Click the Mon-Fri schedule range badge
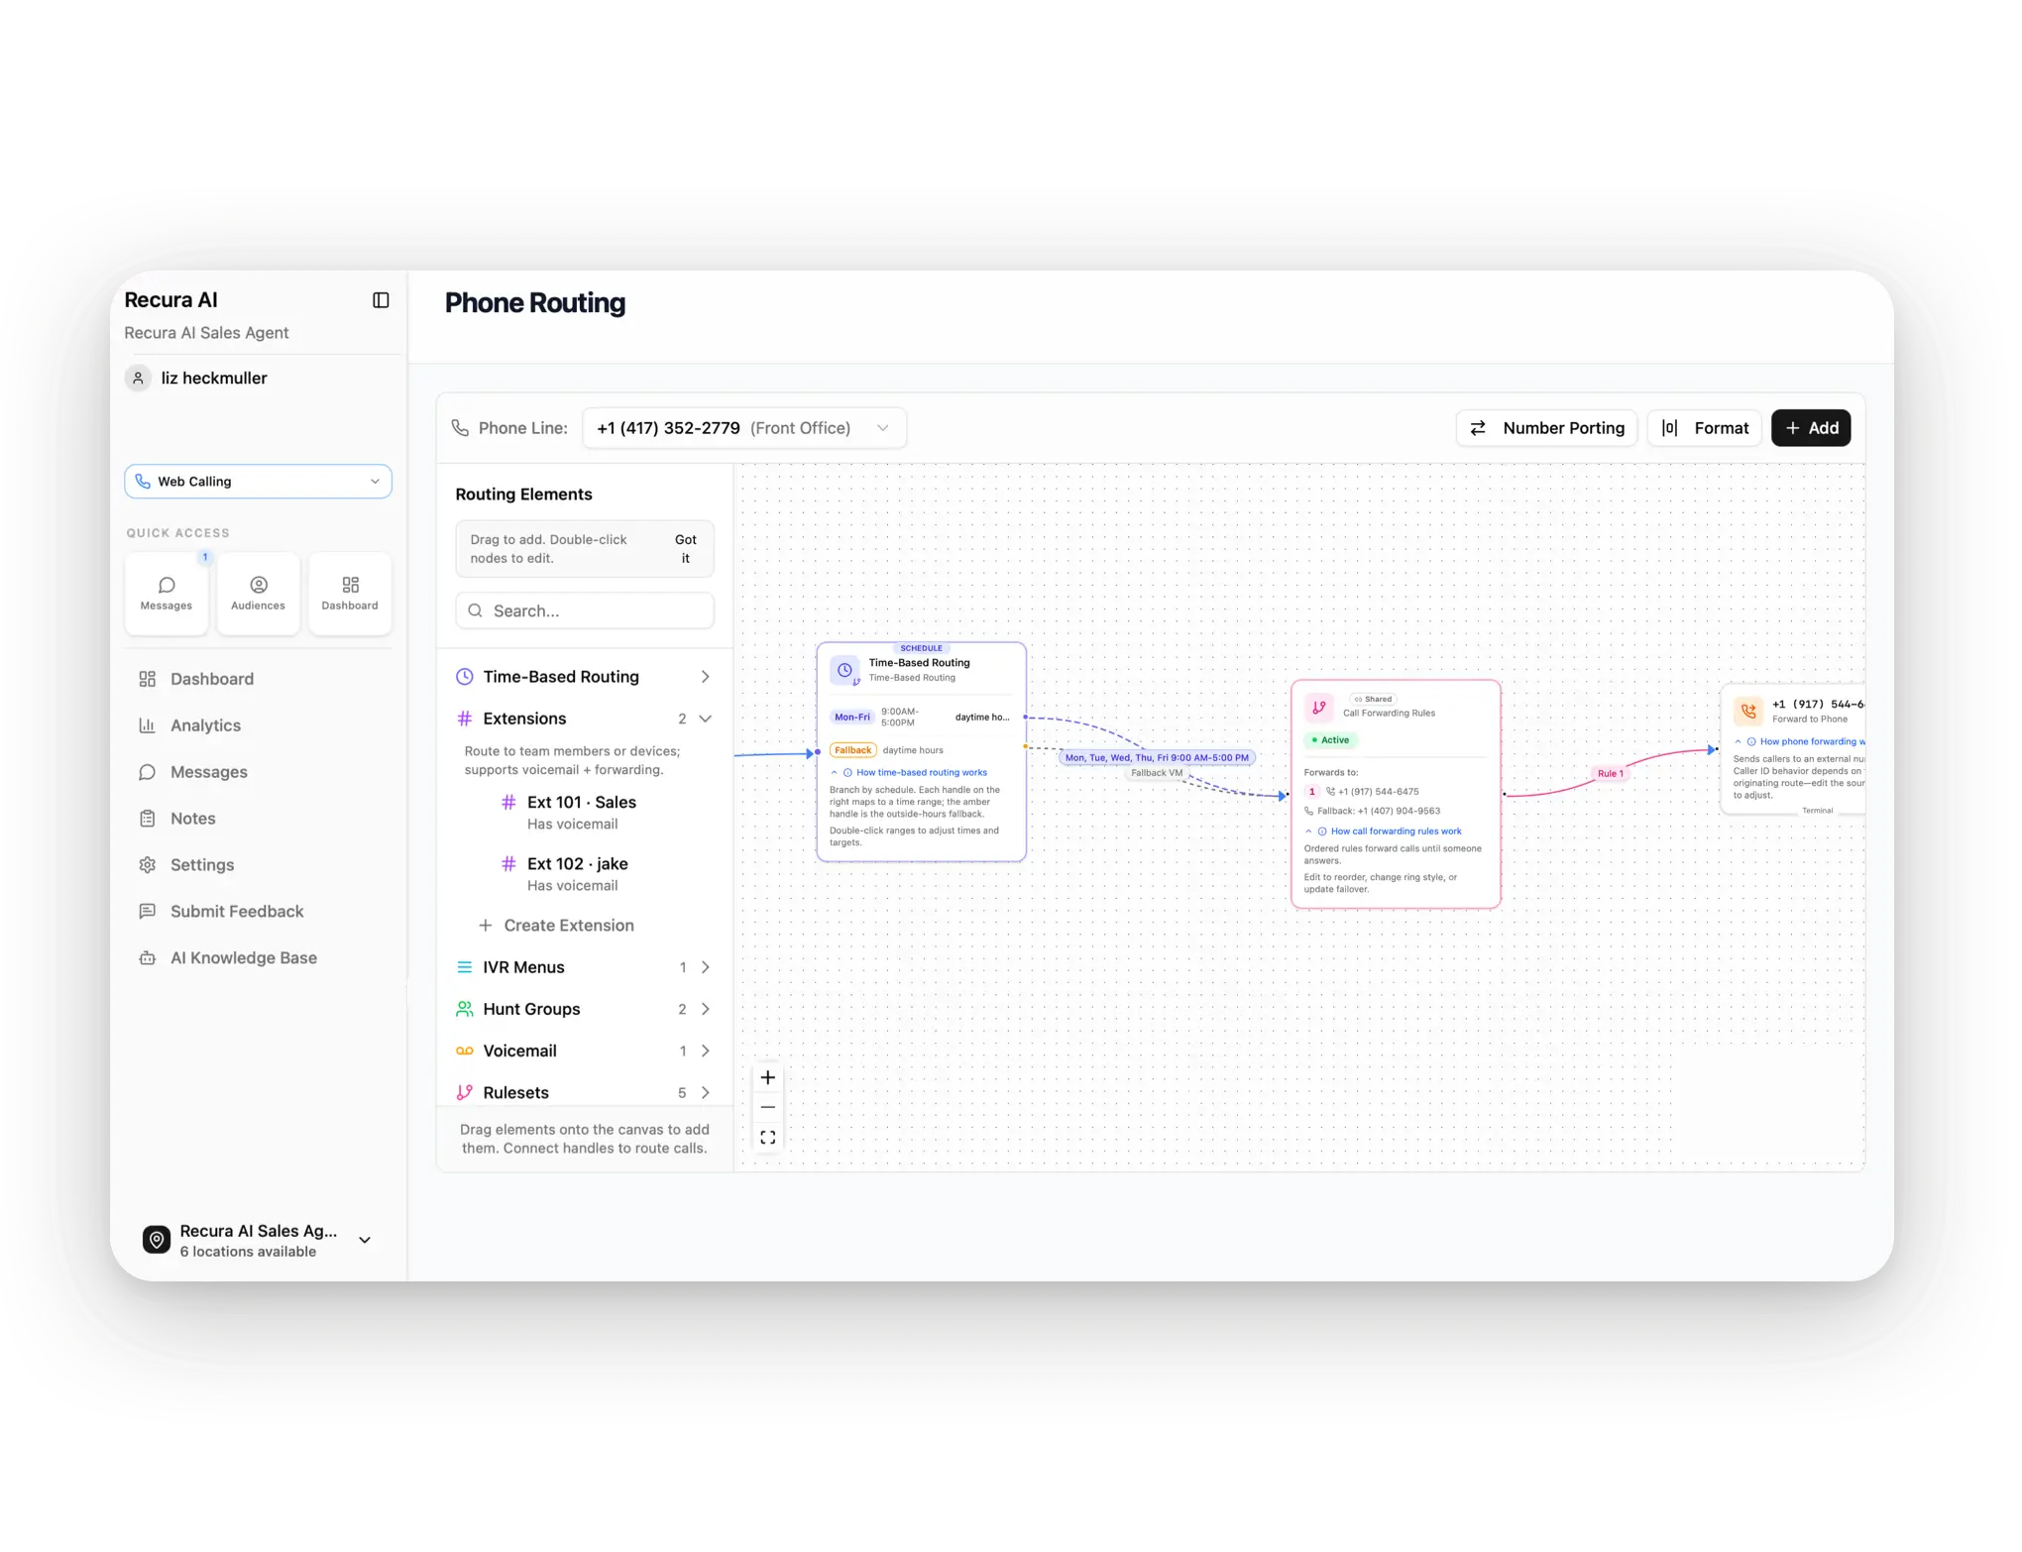Screen dimensions: 2022x1552 coord(851,717)
